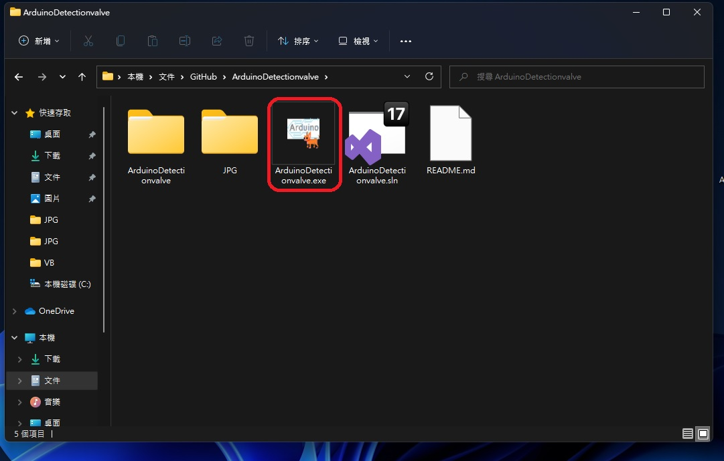724x461 pixels.
Task: Go back with the left arrow
Action: pos(19,77)
